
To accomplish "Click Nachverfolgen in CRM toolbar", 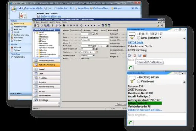I will [82, 8].
